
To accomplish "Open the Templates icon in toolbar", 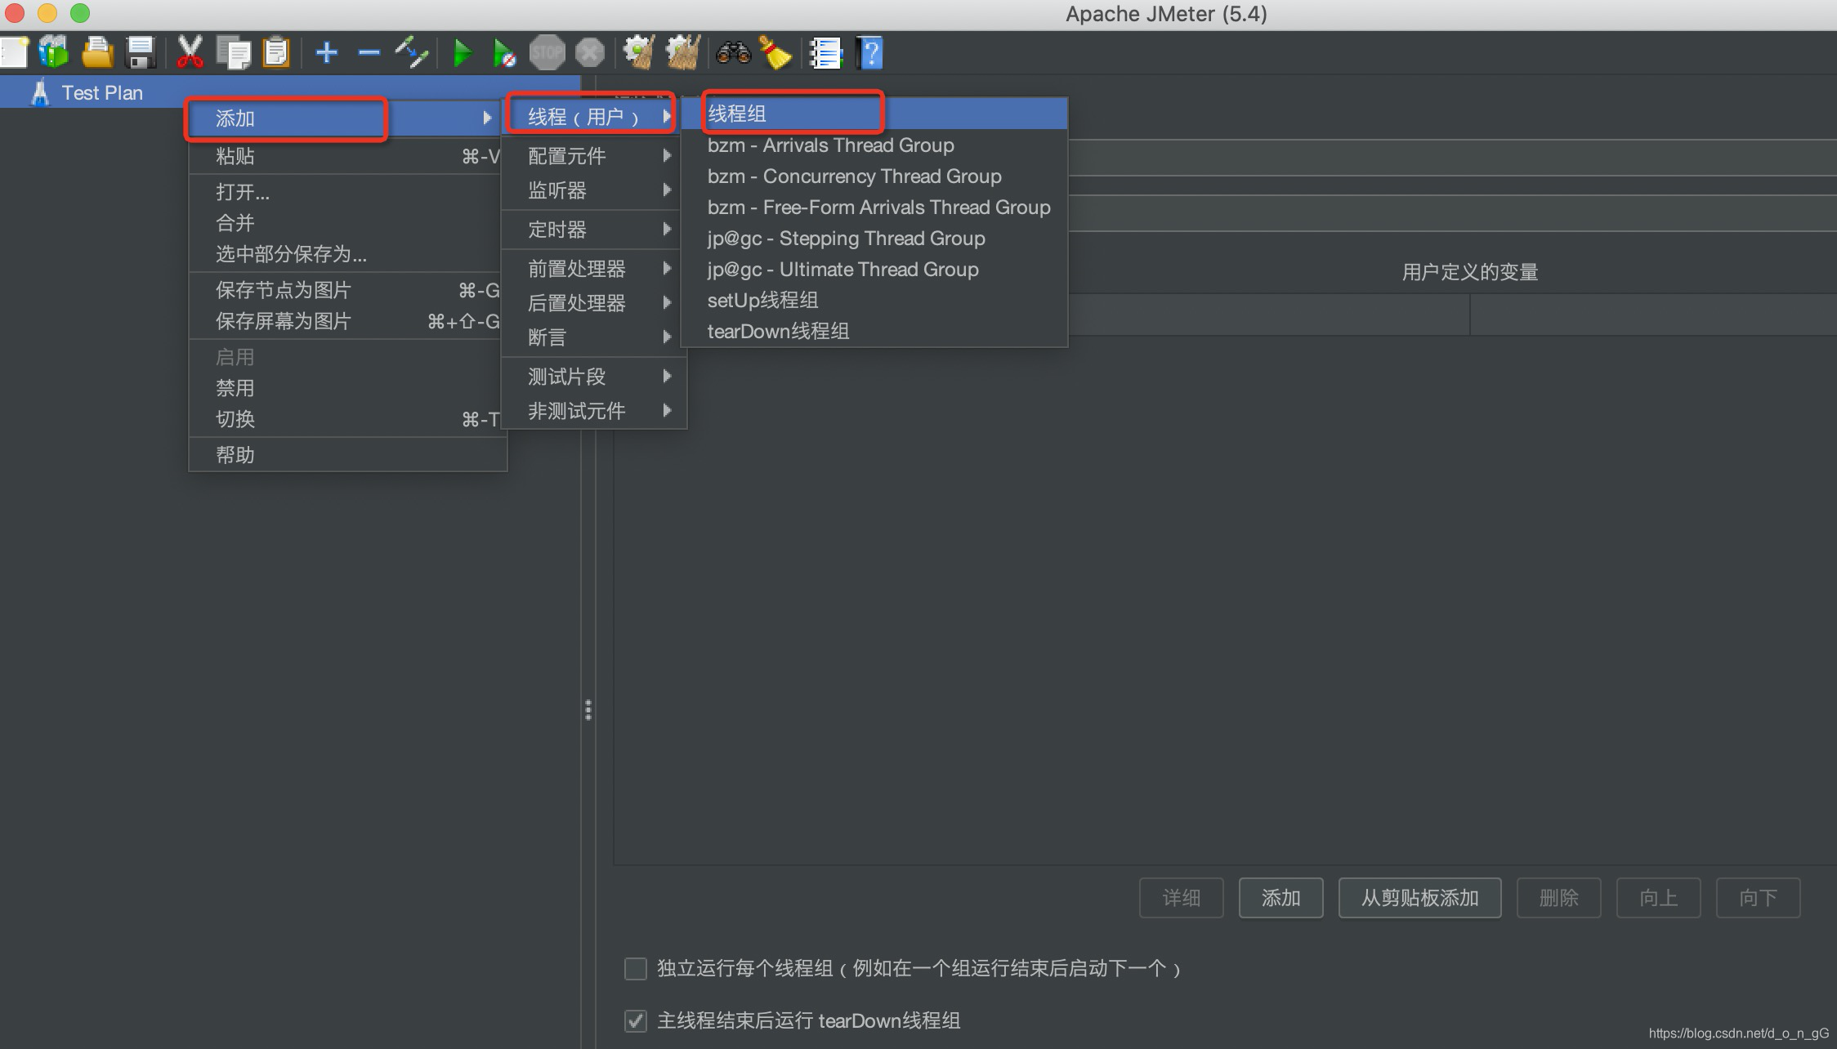I will coord(54,53).
